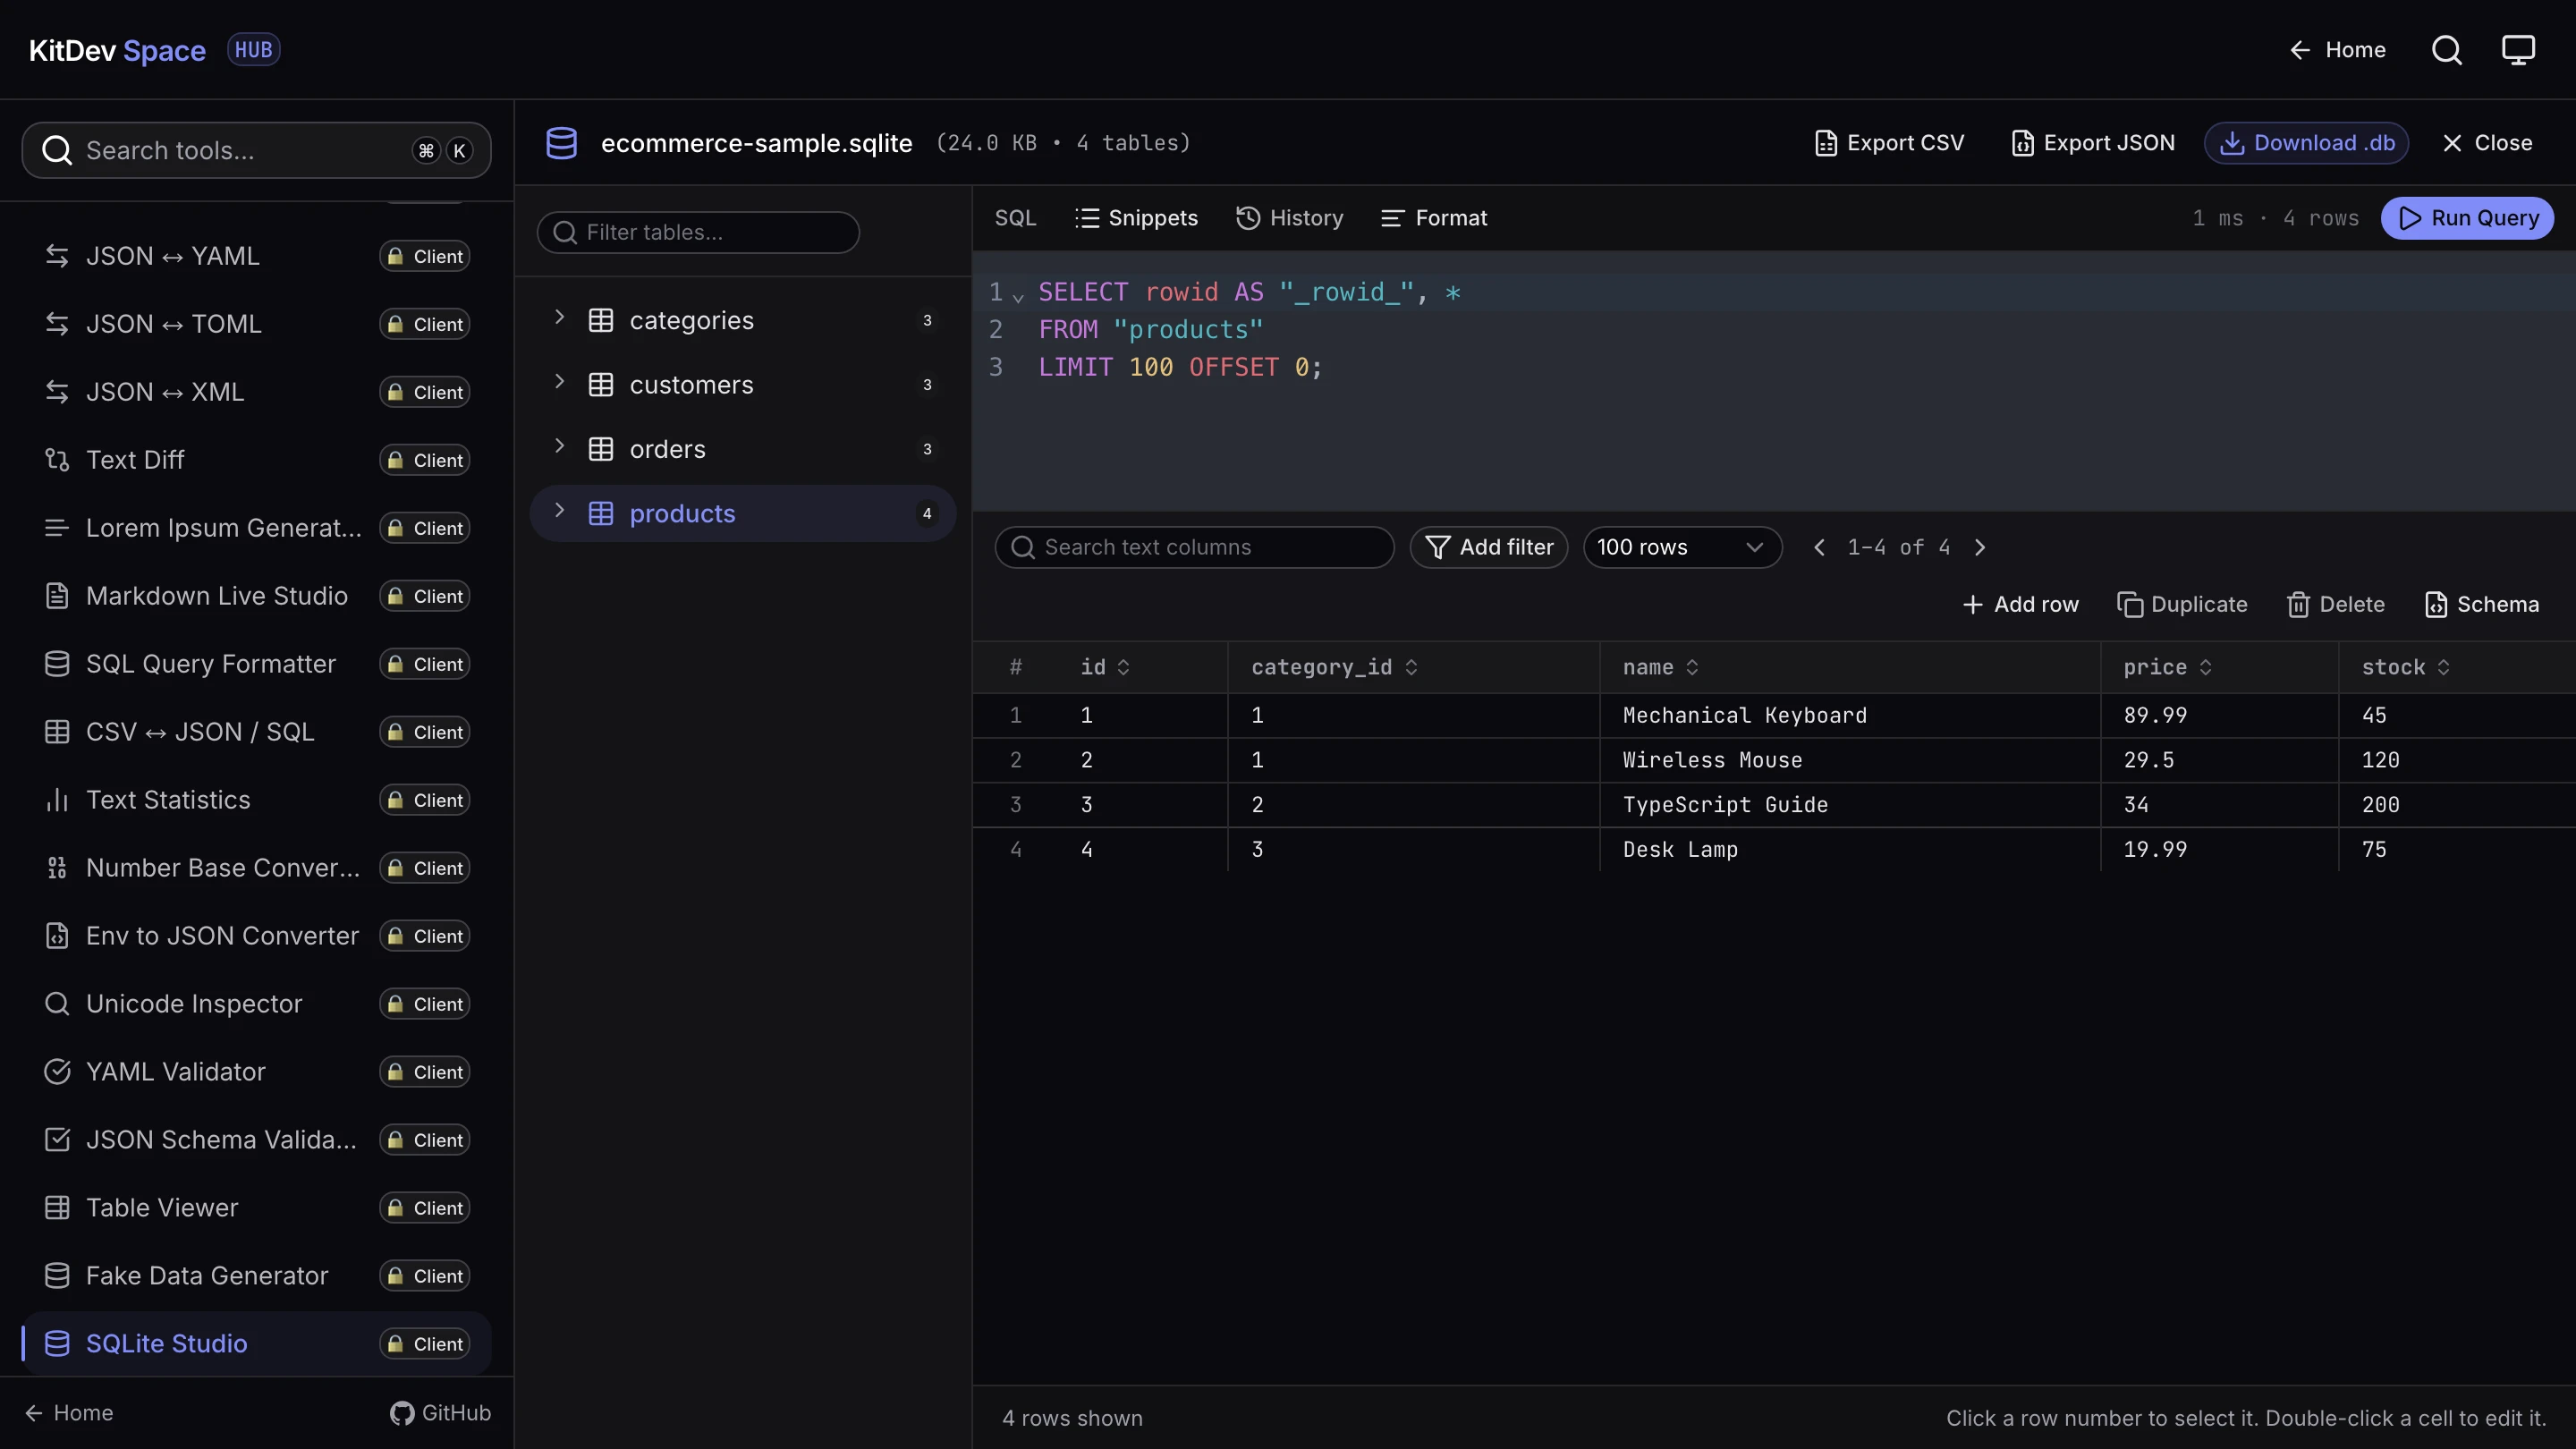Expand the customers table chevron

click(559, 382)
